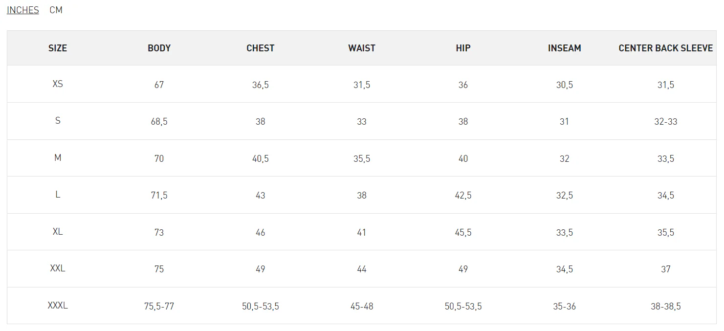Click the XXXL waist value 45-48
The image size is (724, 331).
point(362,307)
